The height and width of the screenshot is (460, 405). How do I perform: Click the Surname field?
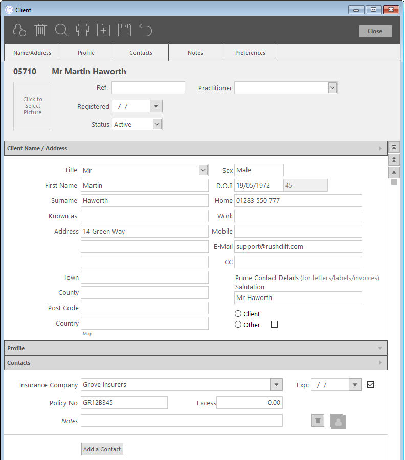(x=145, y=201)
